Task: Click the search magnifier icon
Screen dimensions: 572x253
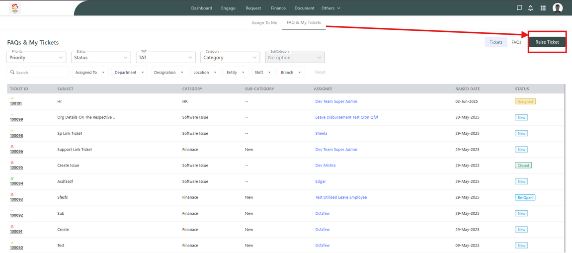Action: pos(12,72)
